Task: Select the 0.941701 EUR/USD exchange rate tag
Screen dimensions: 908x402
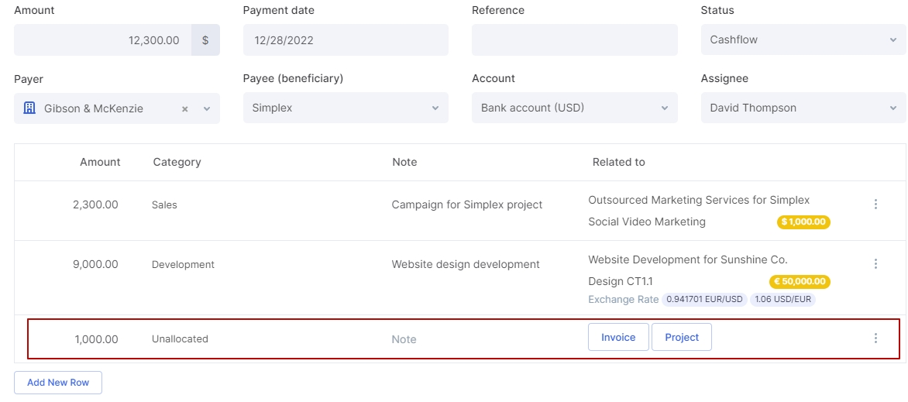Action: (704, 300)
